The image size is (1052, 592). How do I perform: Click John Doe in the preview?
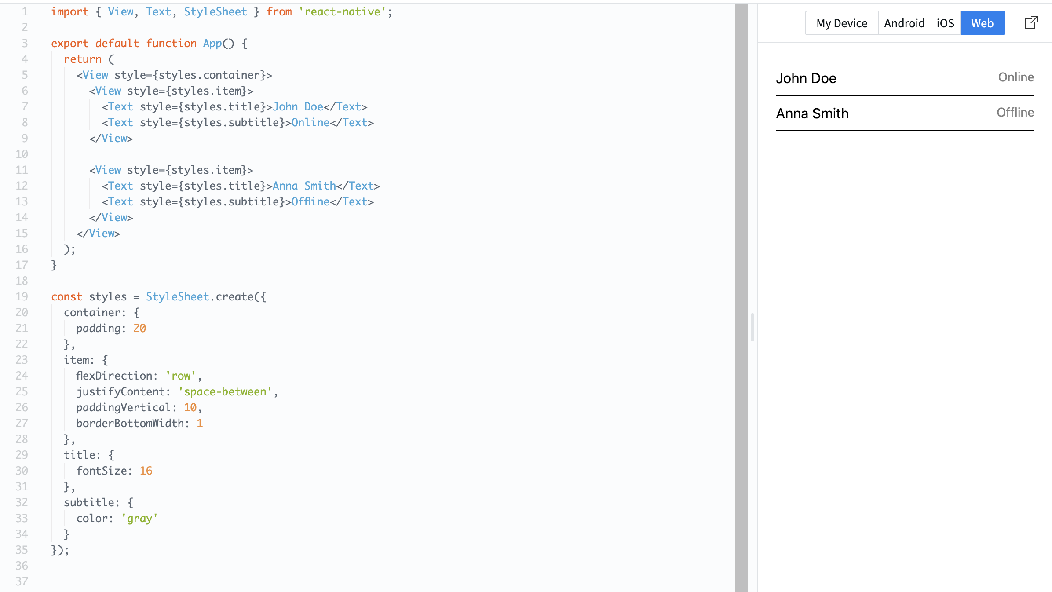[x=806, y=78]
